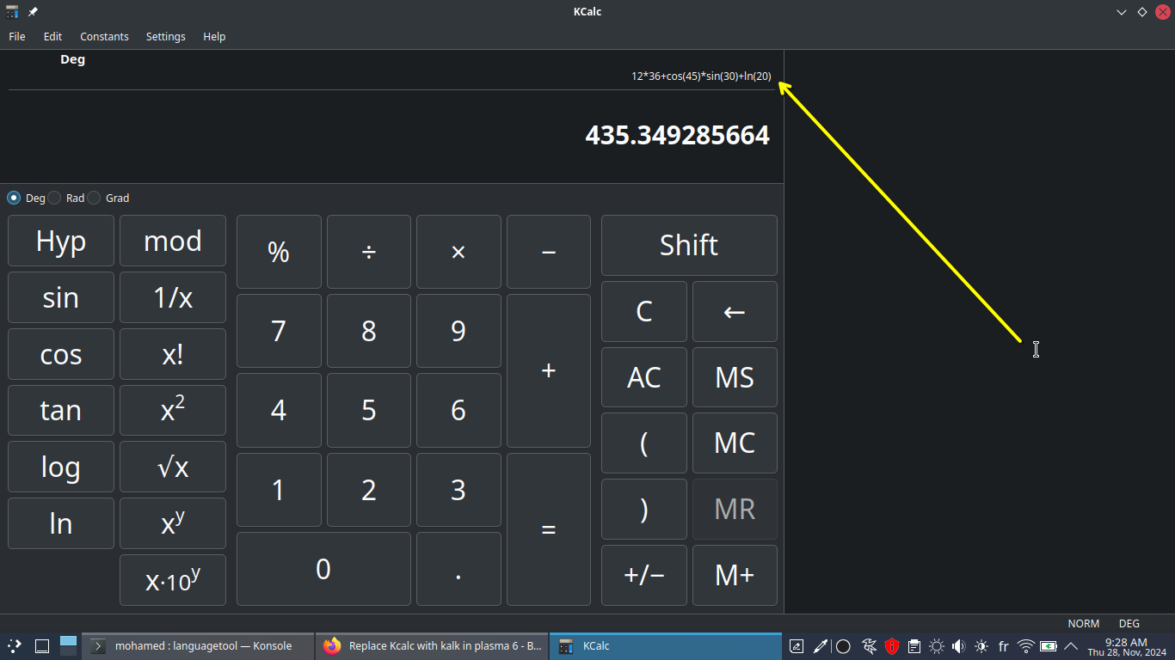Click the √x square root button
Image resolution: width=1175 pixels, height=660 pixels.
173,467
